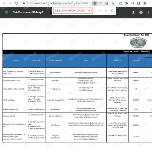Click contact person Oliver Notz
Image resolution: width=152 pixels, height=153 pixels.
tap(55, 81)
